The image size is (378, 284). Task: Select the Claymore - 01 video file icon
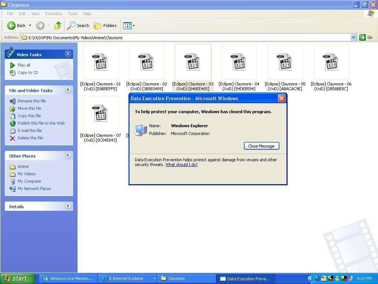click(x=100, y=62)
